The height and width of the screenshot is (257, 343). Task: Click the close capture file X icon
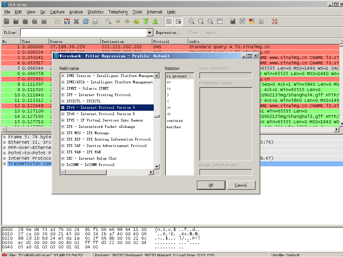(x=76, y=21)
